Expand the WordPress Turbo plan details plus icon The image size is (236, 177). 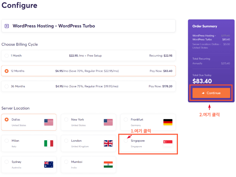pos(7,26)
